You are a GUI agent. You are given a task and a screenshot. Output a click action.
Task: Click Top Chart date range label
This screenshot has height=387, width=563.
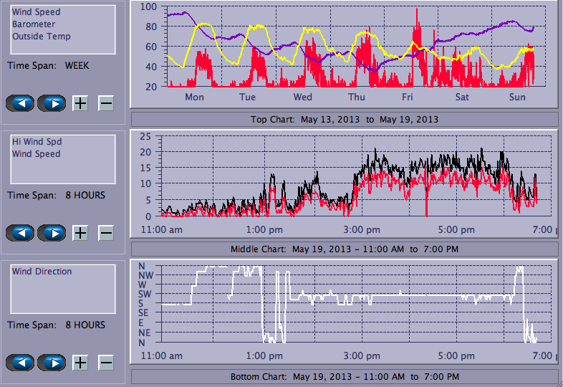344,119
